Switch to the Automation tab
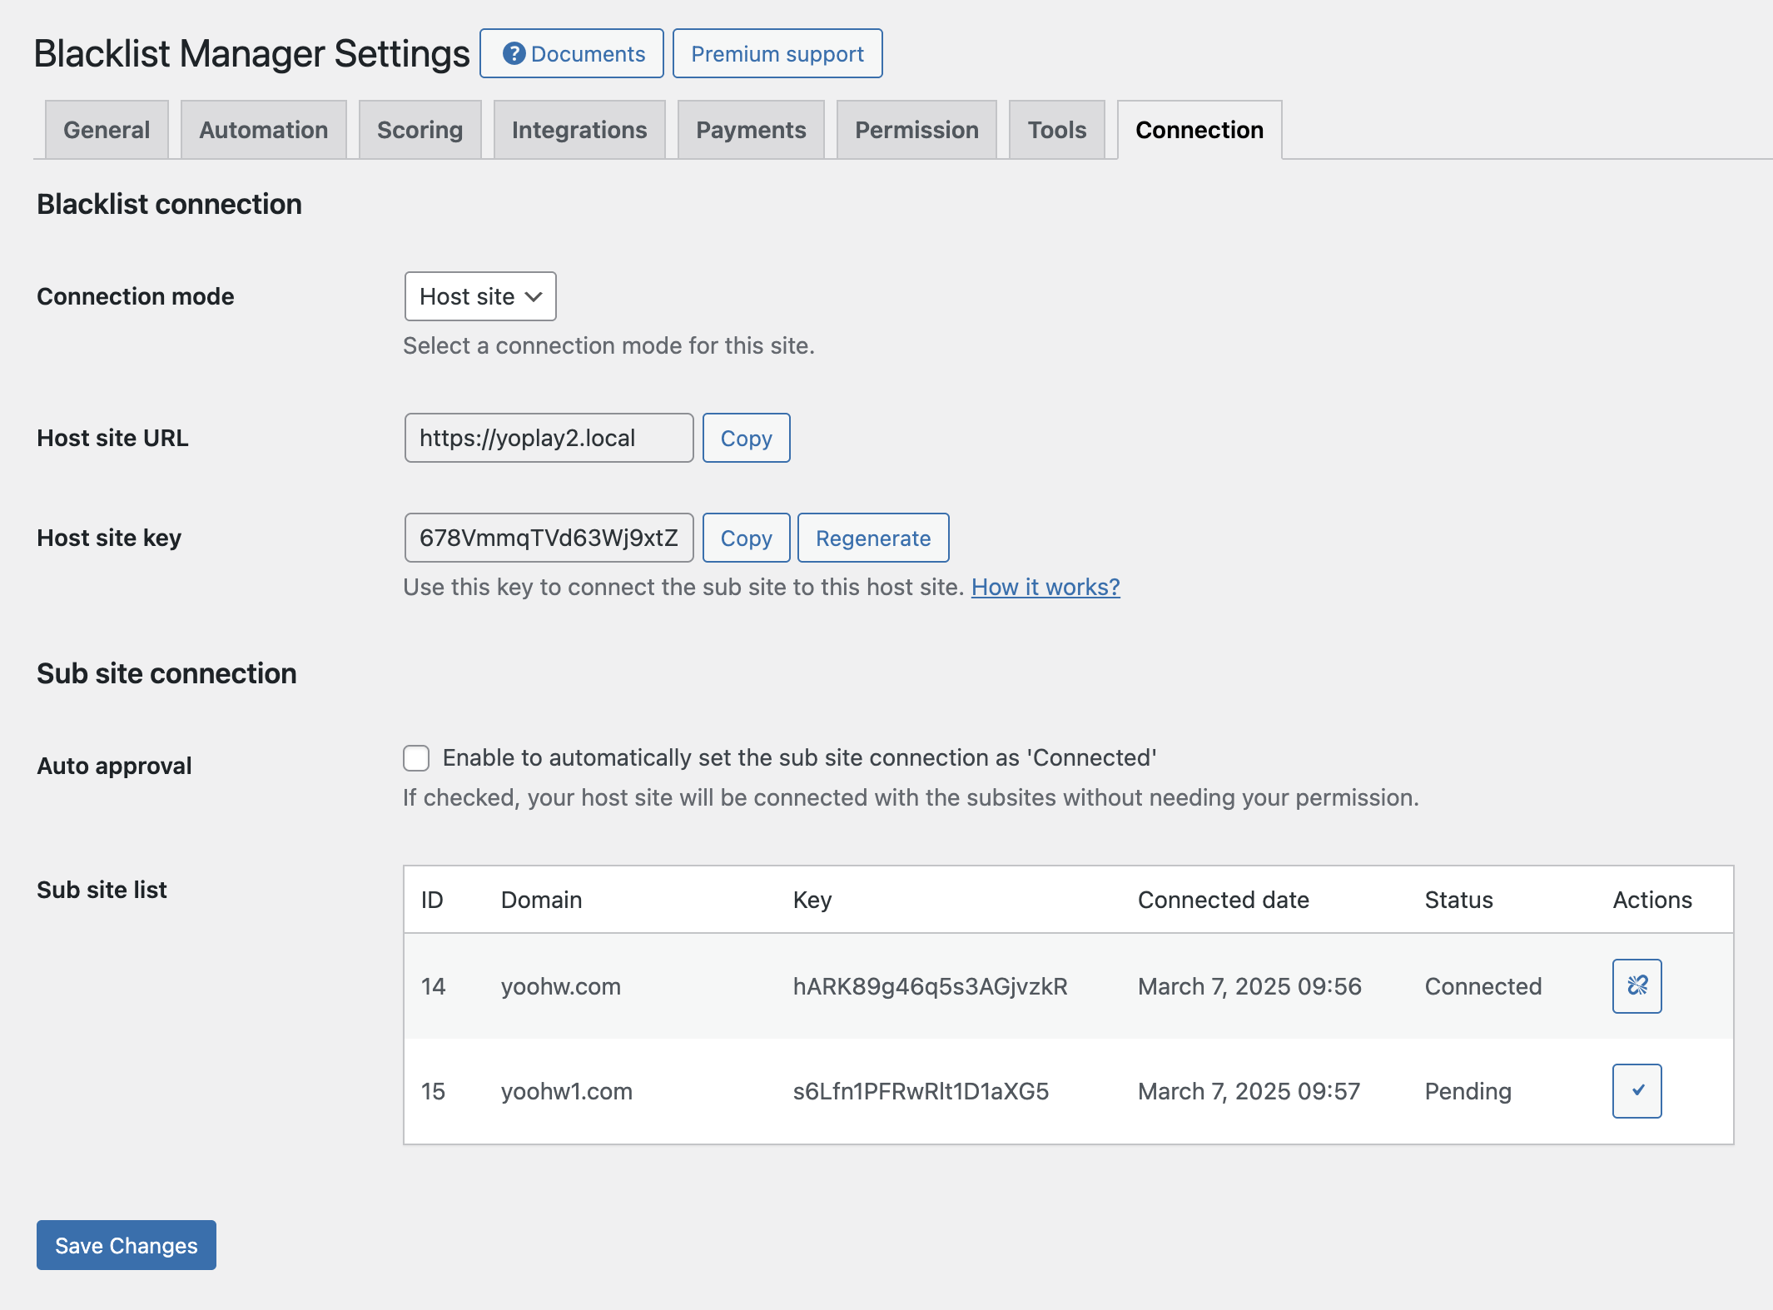This screenshot has width=1773, height=1310. (263, 130)
